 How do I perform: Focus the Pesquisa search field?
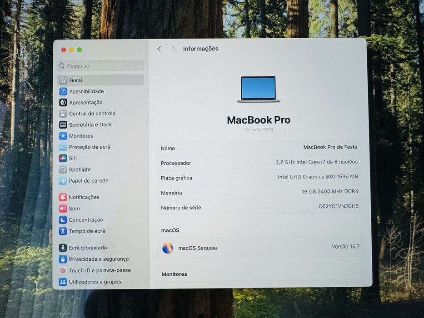point(100,66)
